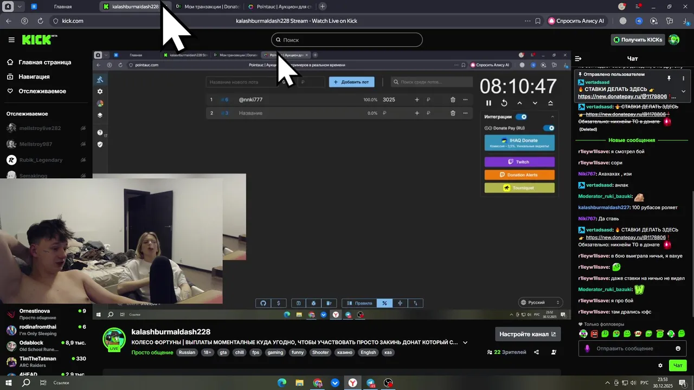Click the Получить KICKs button

638,40
